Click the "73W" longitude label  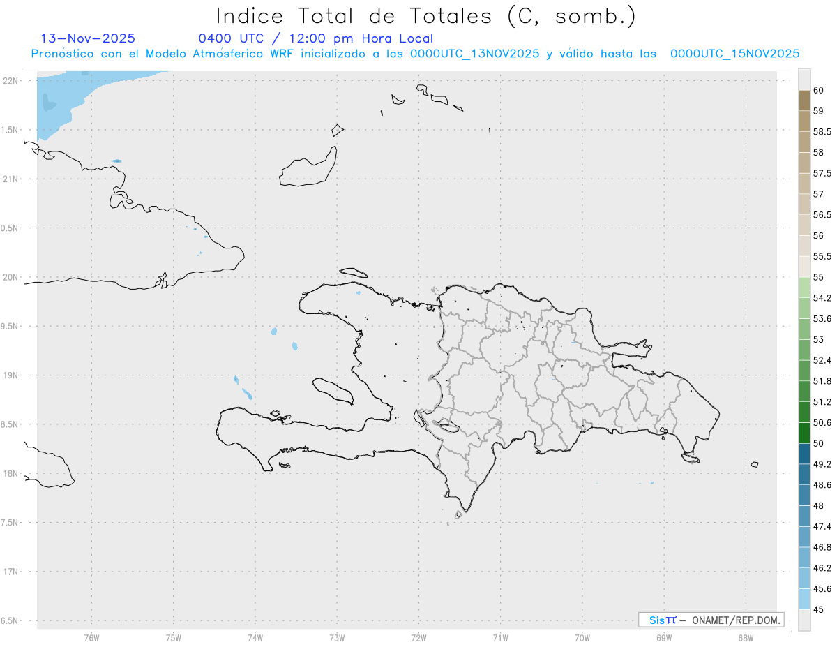337,637
